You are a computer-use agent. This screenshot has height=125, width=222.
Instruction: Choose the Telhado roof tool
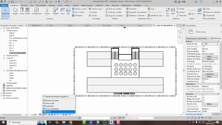pos(55,11)
